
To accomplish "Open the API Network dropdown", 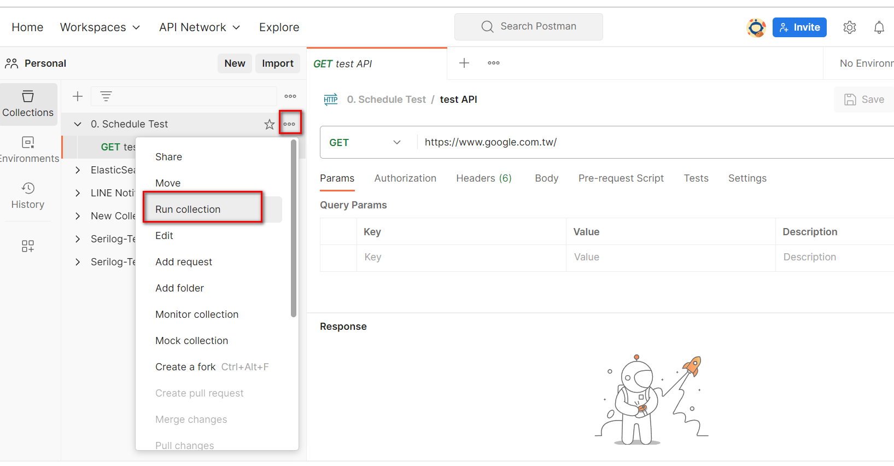I will (200, 27).
